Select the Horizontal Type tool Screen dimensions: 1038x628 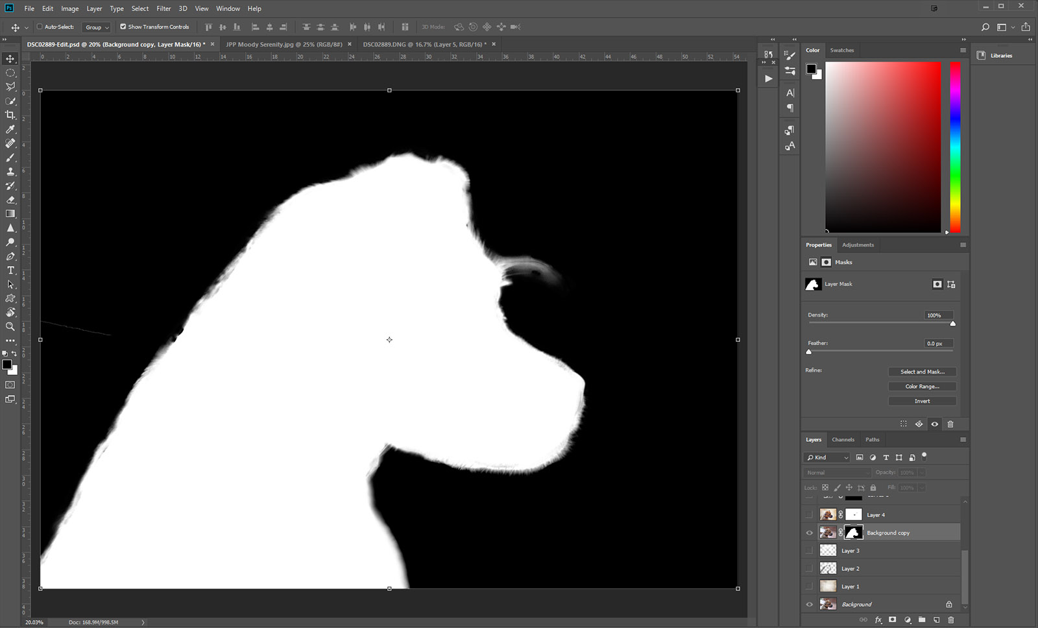click(10, 270)
